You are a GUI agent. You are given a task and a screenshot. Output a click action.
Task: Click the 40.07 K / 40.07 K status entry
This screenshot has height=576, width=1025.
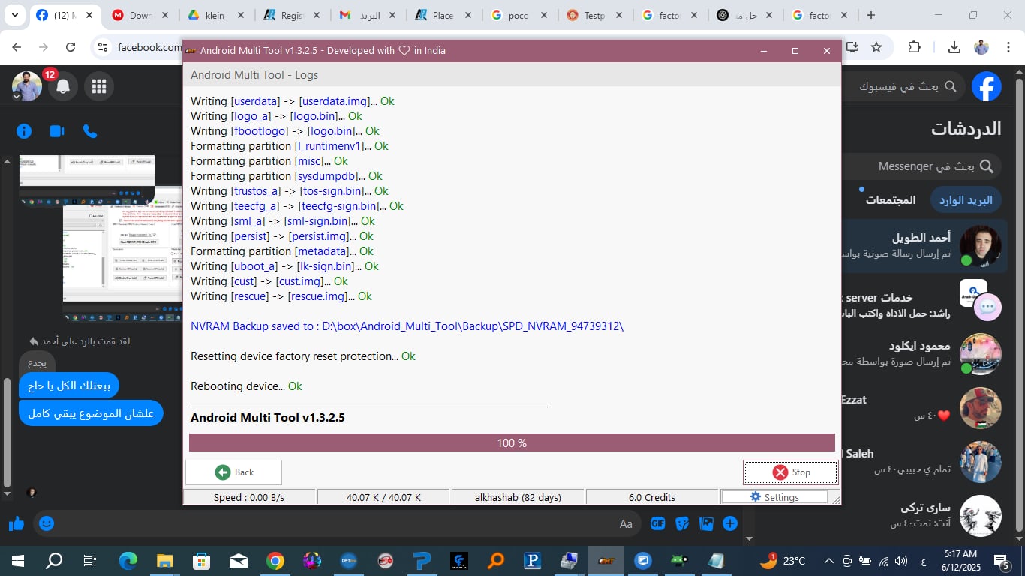pyautogui.click(x=383, y=497)
